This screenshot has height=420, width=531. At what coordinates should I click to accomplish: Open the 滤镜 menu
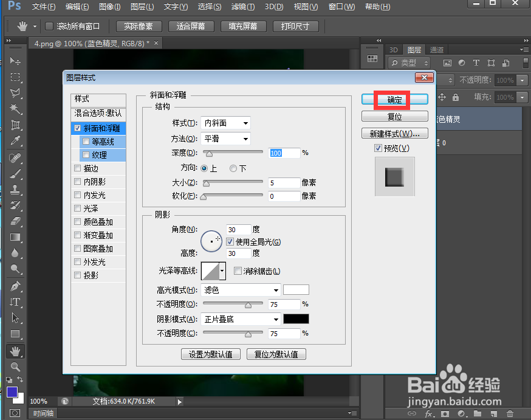tap(241, 7)
